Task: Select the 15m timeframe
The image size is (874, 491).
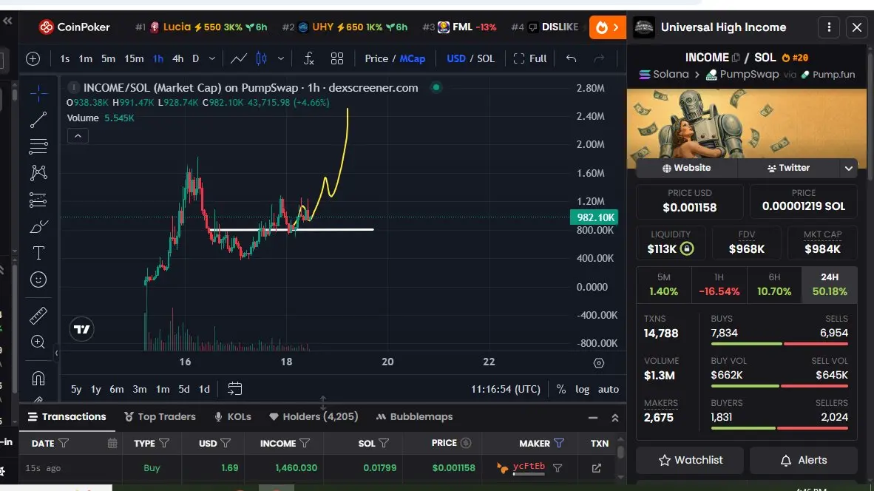Action: (x=134, y=58)
